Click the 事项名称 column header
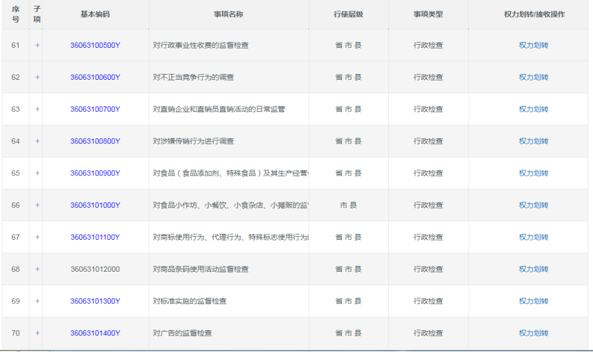The height and width of the screenshot is (352, 593). pyautogui.click(x=228, y=14)
